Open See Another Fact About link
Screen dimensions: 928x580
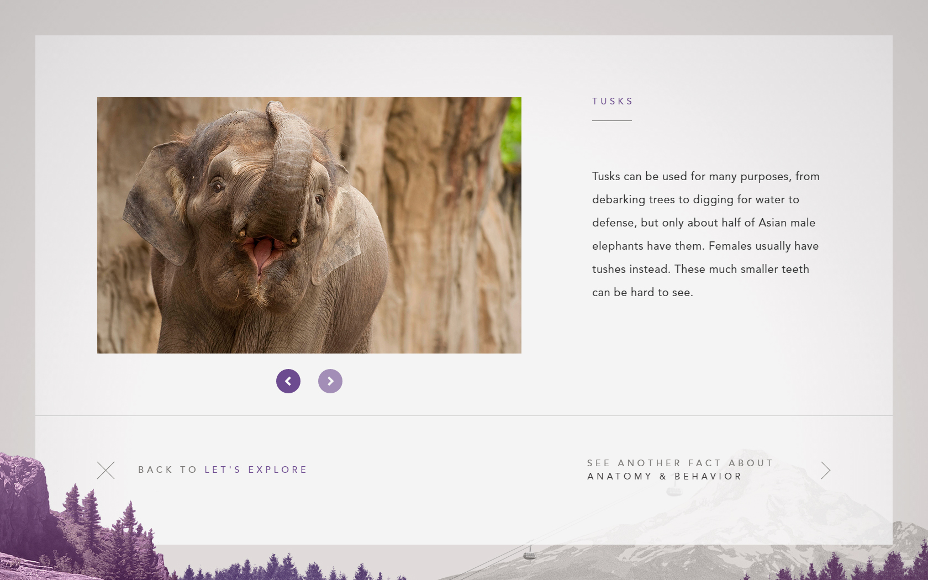click(x=680, y=463)
